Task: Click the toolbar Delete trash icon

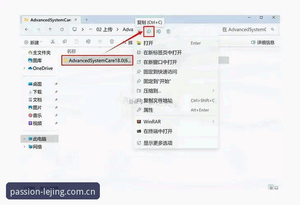Action: coord(112,41)
